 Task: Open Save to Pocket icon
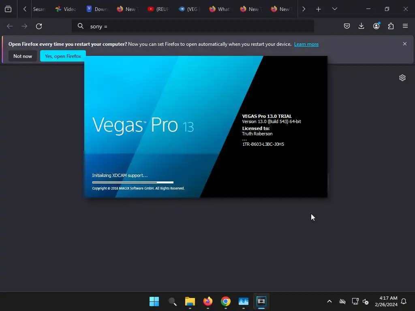pos(347,26)
